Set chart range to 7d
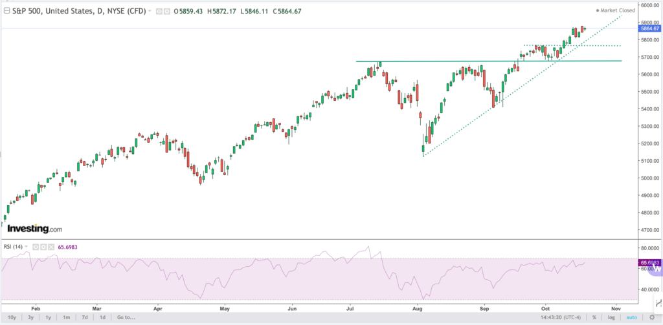 pyautogui.click(x=84, y=317)
